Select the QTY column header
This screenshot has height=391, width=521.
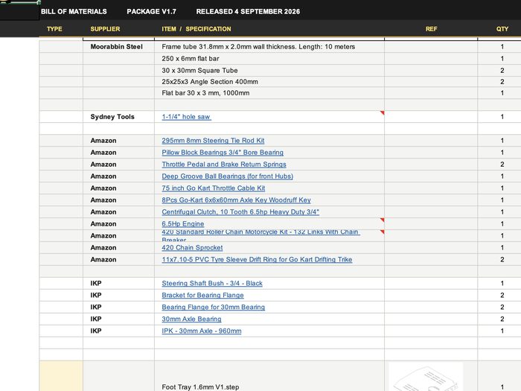(502, 29)
